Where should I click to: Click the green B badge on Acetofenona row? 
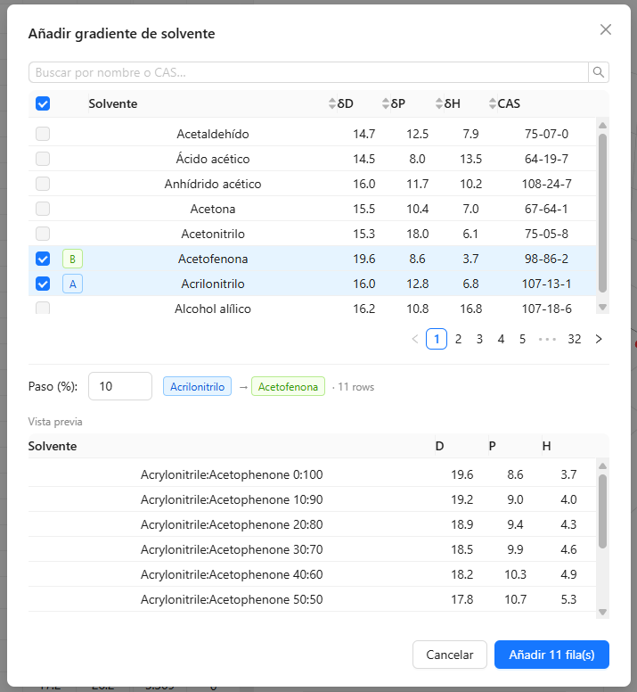(x=73, y=259)
